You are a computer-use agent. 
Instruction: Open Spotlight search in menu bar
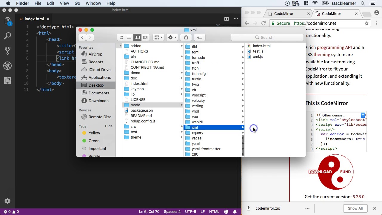pos(363,3)
